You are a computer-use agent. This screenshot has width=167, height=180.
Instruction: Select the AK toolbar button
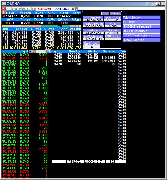click(x=9, y=9)
